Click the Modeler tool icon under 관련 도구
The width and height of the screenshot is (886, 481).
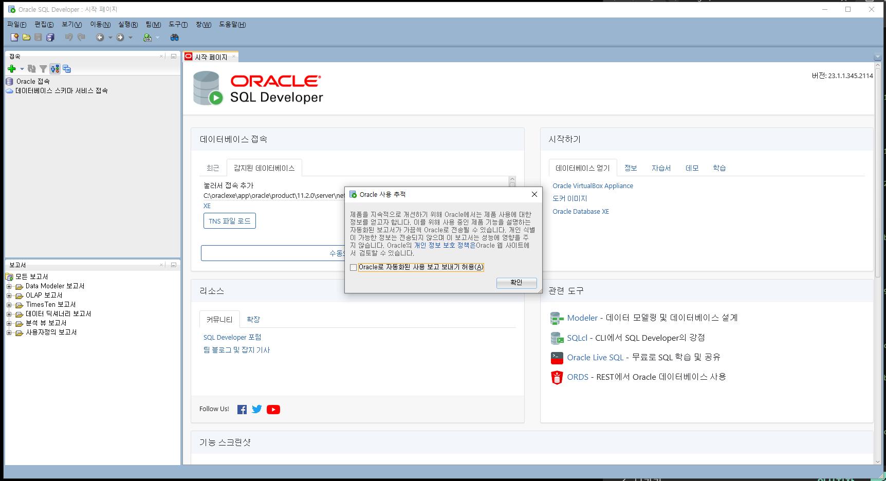point(557,318)
